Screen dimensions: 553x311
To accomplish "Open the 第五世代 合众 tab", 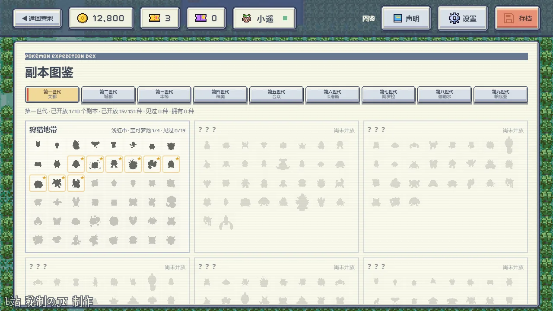I will pos(276,94).
